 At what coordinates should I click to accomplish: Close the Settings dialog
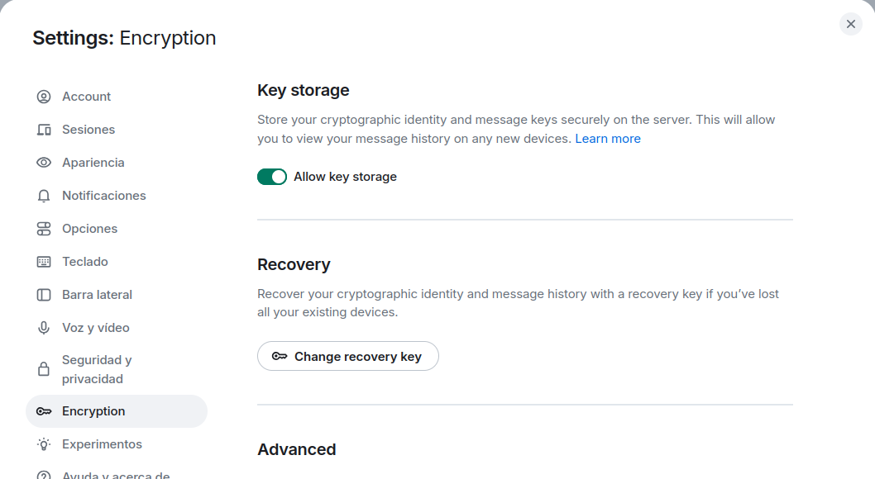tap(850, 24)
